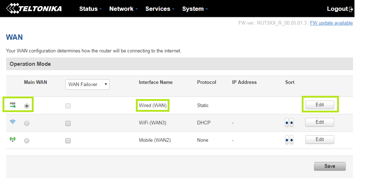This screenshot has width=370, height=179.
Task: Tick the failover checkbox for Mobile (WAN2)
Action: pos(68,140)
